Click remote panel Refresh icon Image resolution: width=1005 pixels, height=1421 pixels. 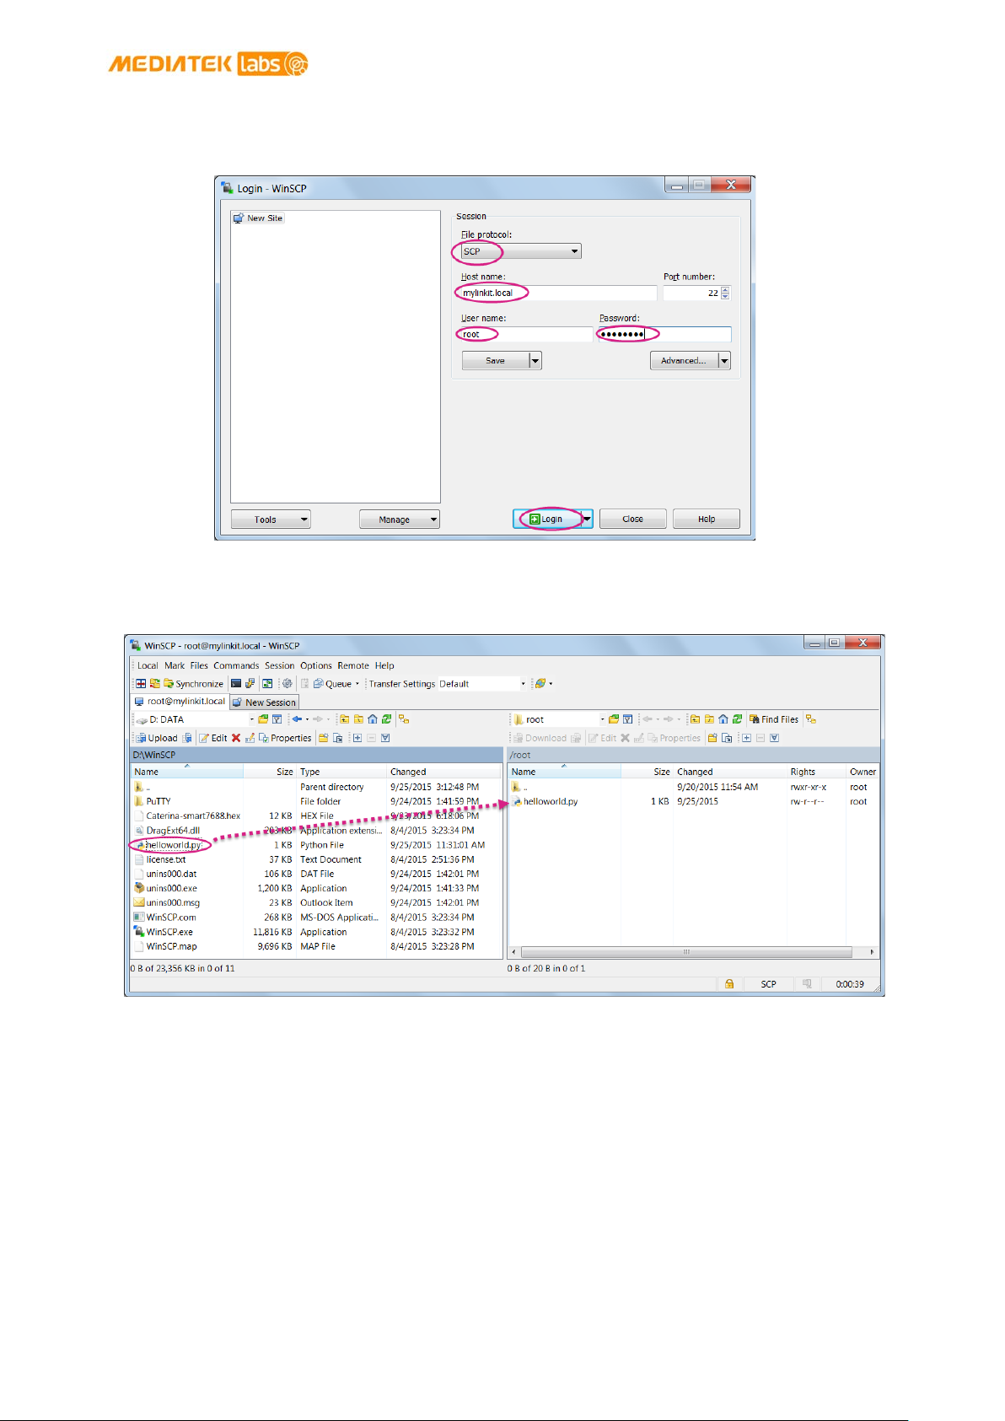737,719
